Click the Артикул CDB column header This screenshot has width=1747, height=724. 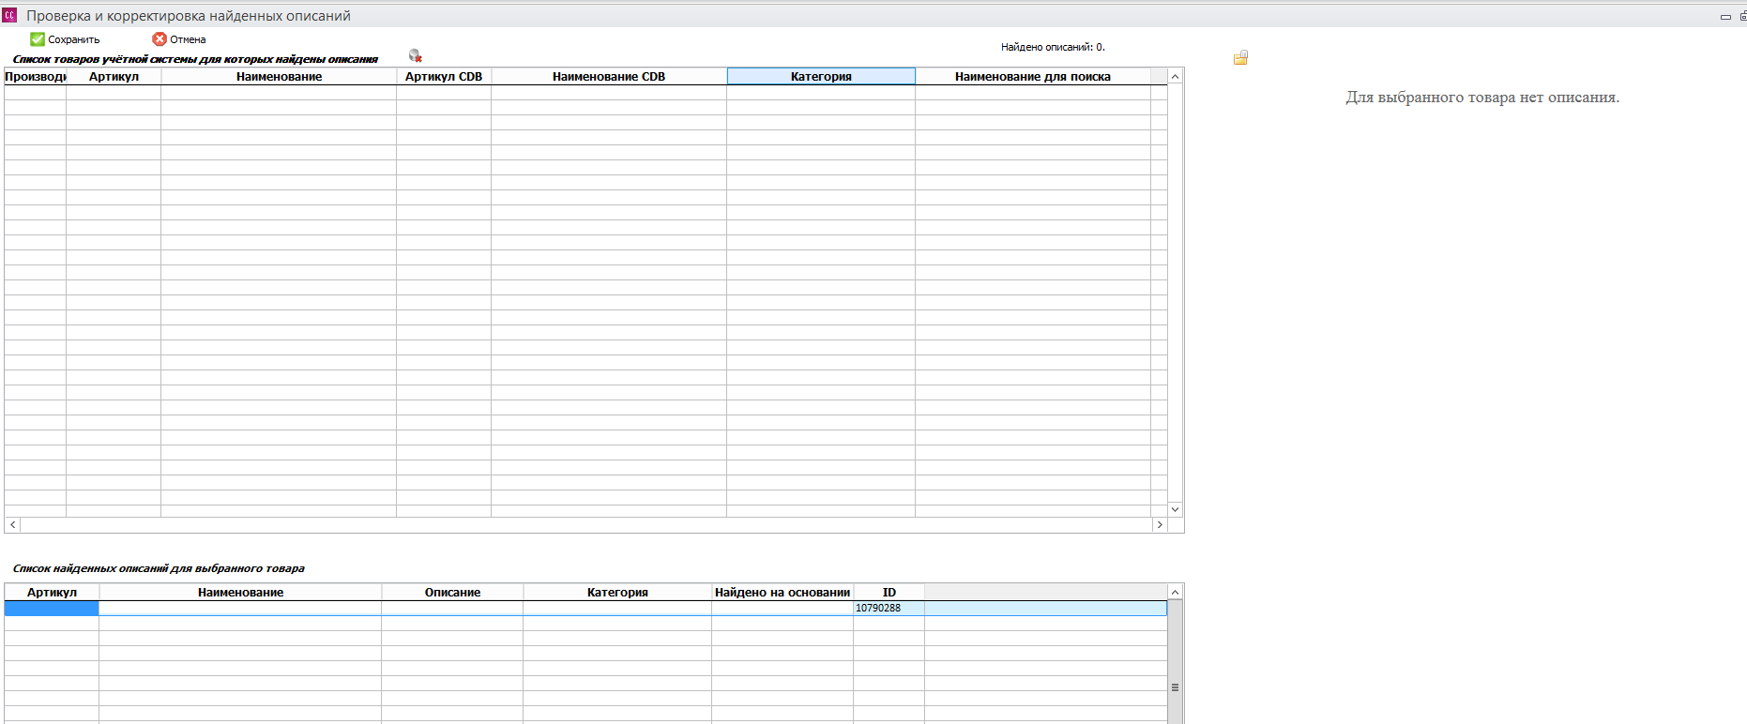(444, 77)
